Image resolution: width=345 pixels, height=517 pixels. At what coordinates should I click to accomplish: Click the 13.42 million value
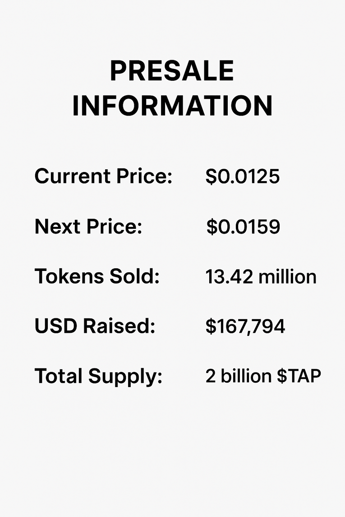[x=261, y=277]
